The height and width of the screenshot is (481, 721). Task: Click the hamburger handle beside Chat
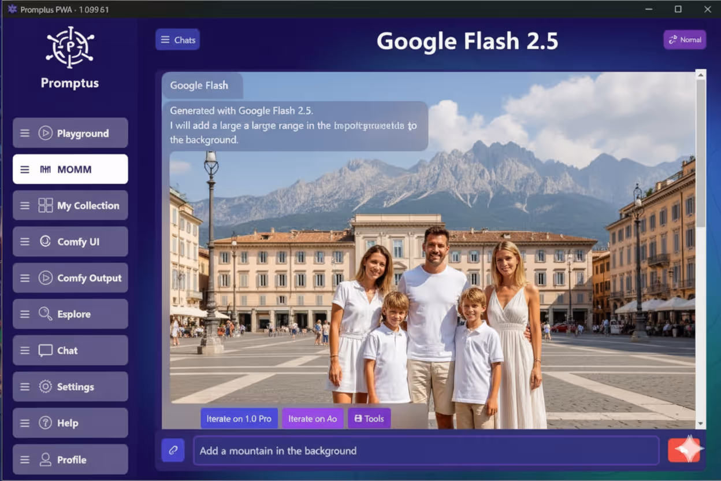[25, 350]
